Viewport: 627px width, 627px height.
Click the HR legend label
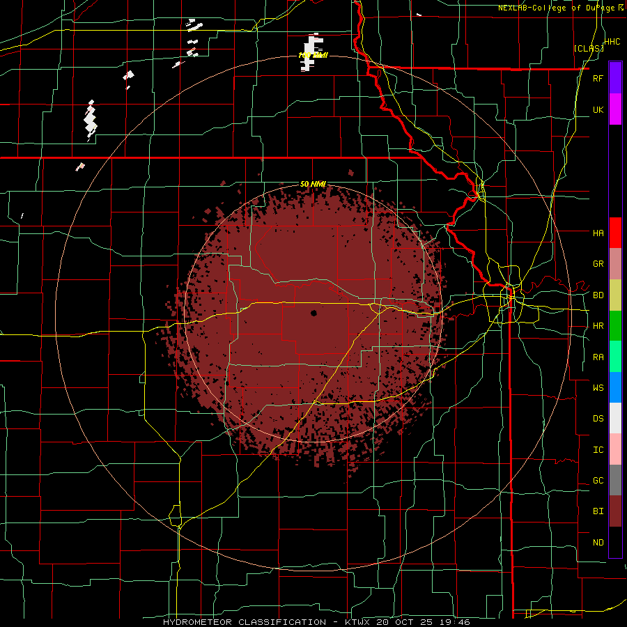[x=598, y=326]
